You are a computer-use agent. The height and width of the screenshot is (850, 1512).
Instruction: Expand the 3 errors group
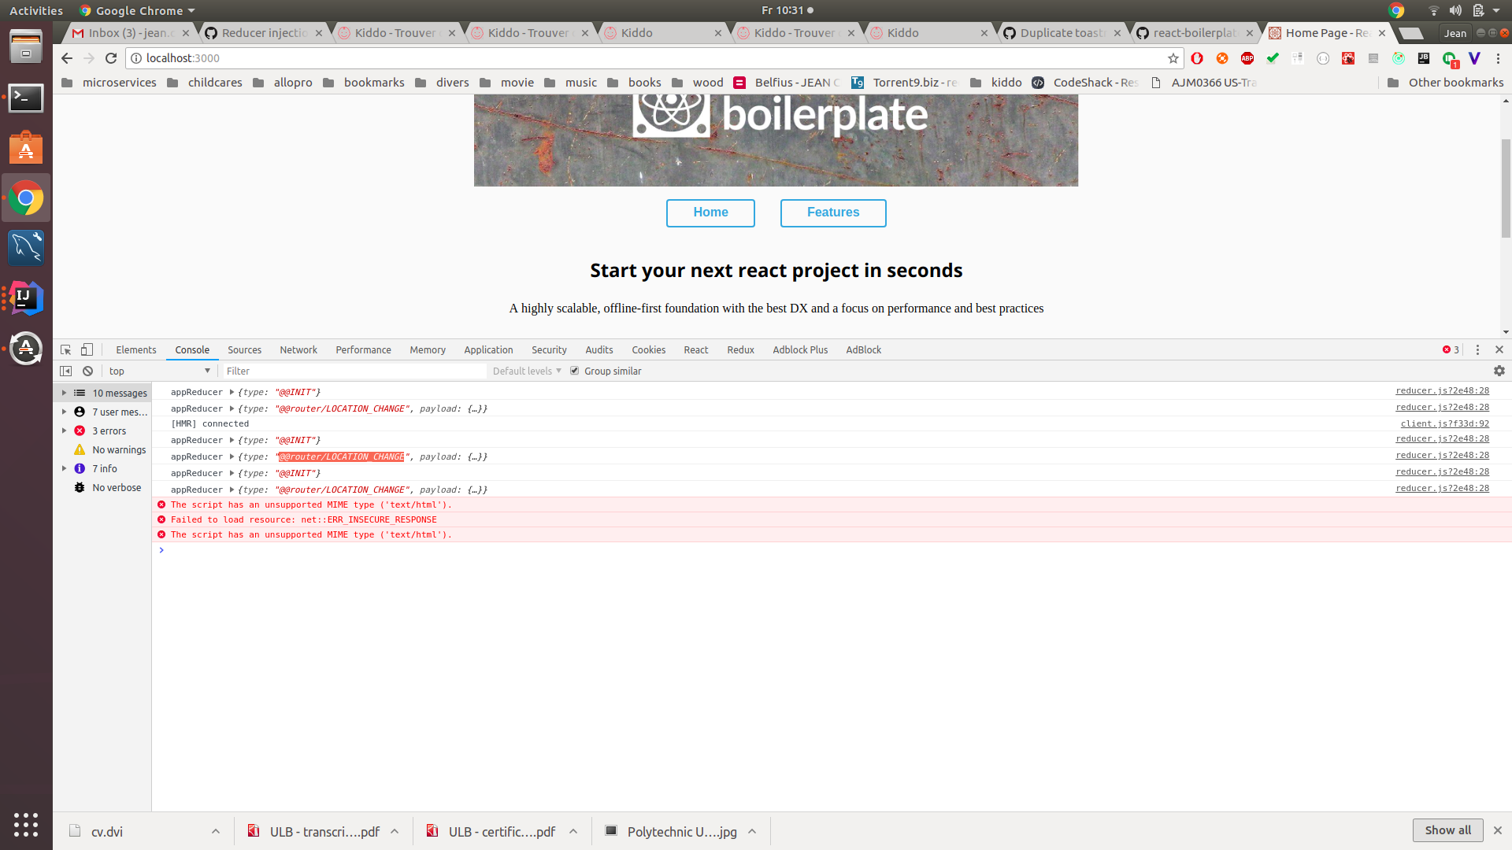64,431
